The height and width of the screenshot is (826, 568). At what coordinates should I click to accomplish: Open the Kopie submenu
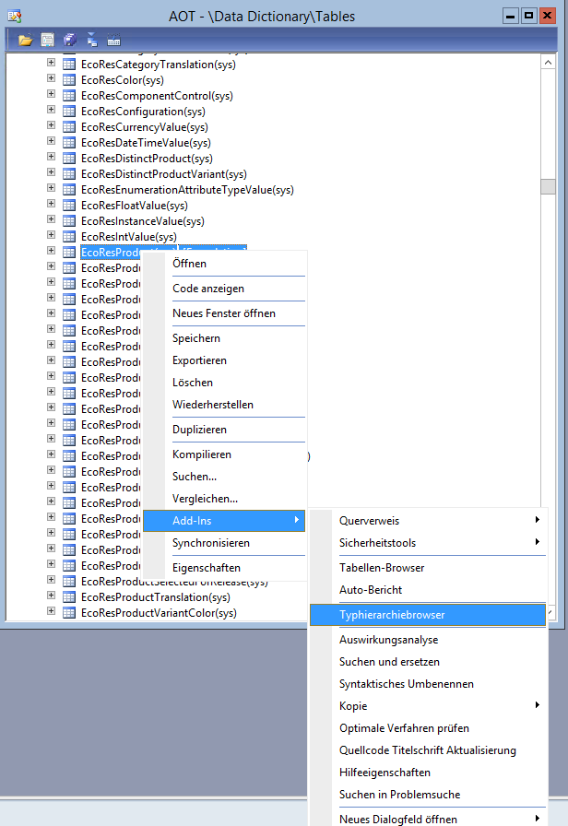pyautogui.click(x=428, y=706)
